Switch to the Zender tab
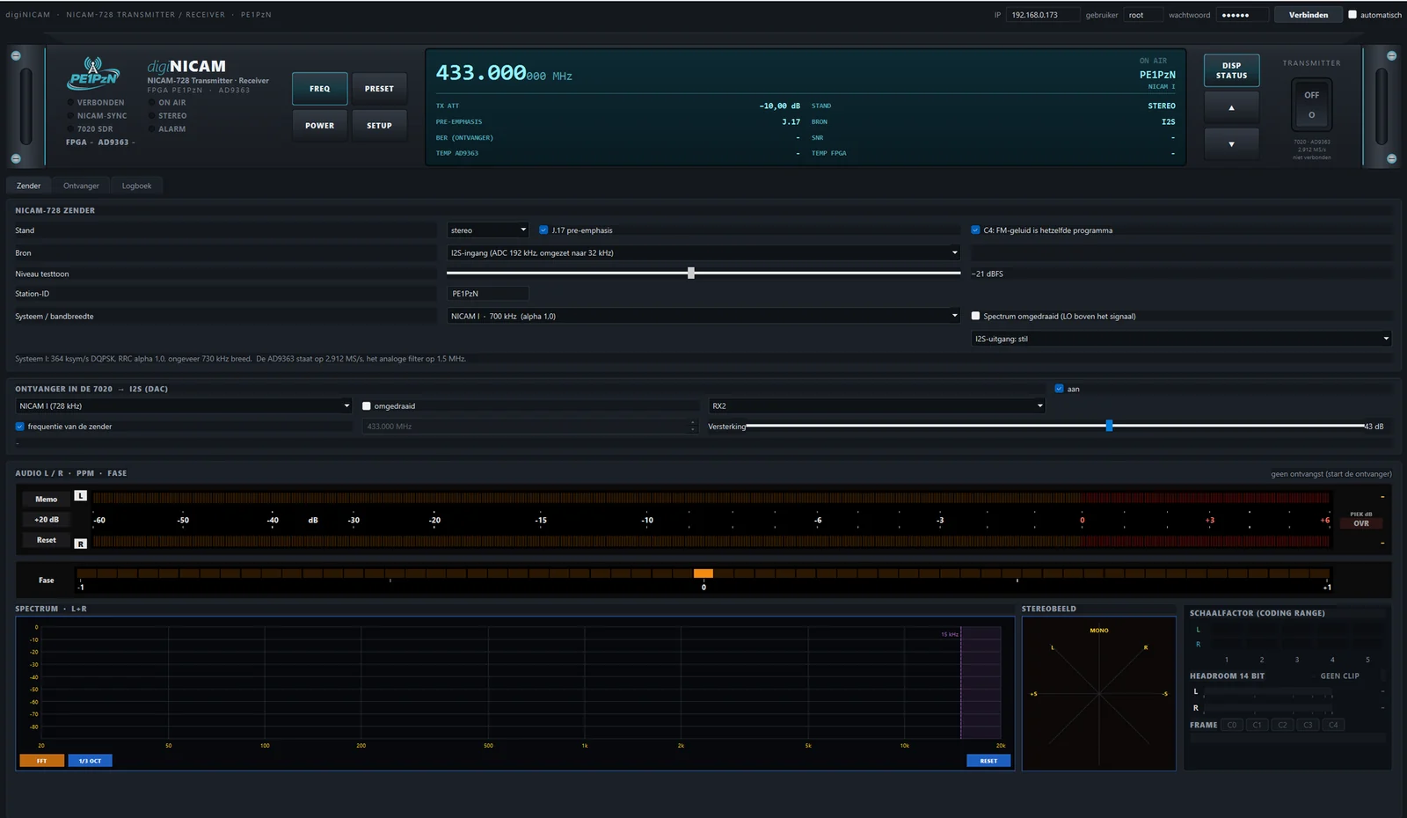 pyautogui.click(x=28, y=186)
